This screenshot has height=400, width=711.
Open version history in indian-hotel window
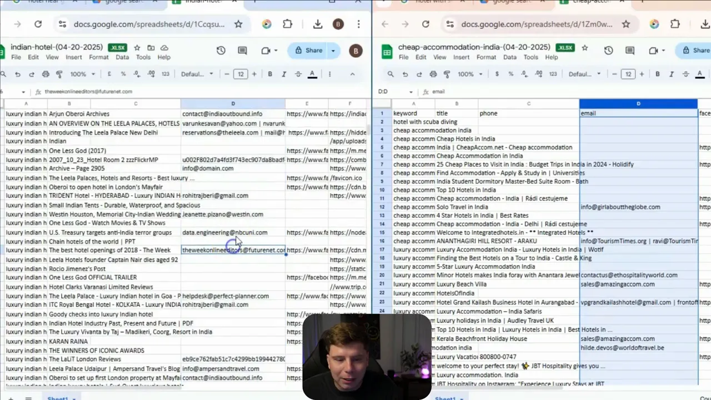click(x=221, y=51)
